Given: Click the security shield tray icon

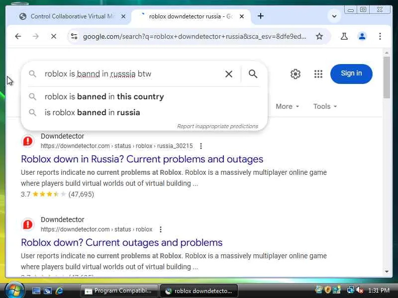Looking at the screenshot, I should point(327,290).
